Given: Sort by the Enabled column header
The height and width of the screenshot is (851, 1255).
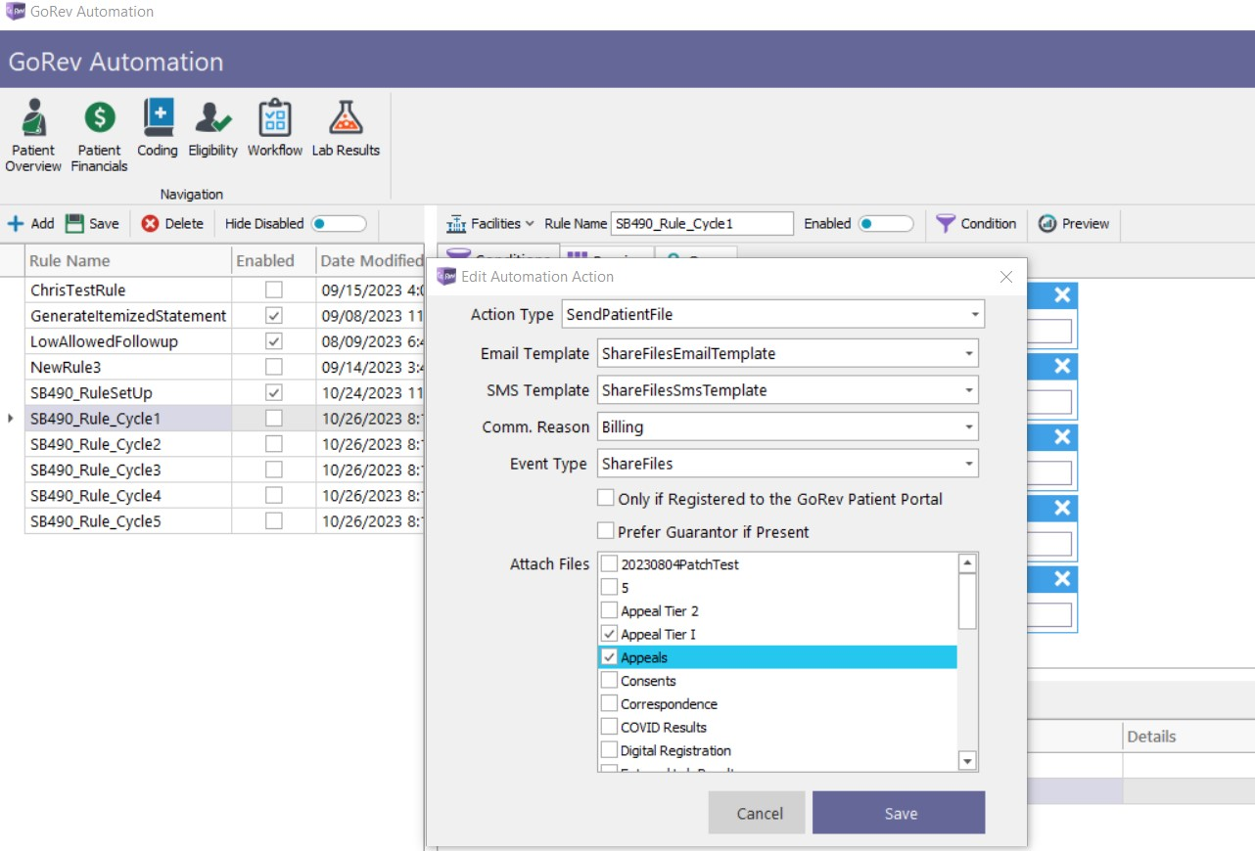Looking at the screenshot, I should click(273, 260).
